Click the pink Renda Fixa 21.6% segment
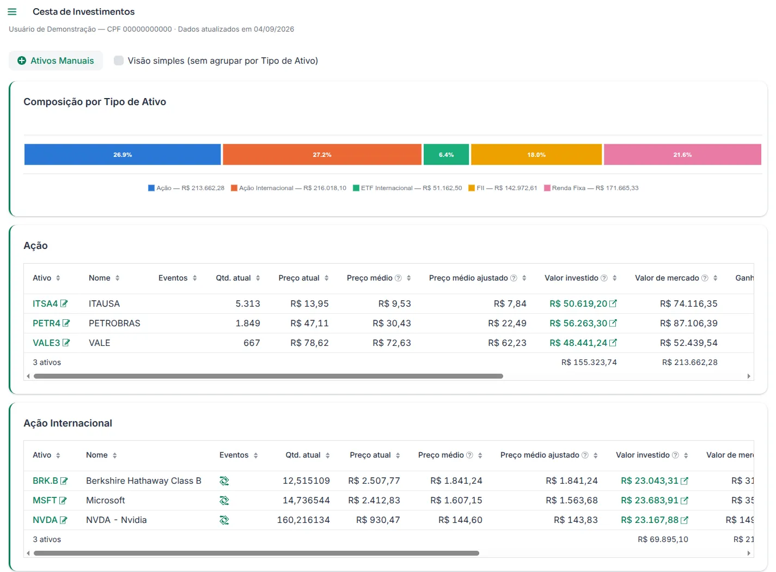 (682, 155)
